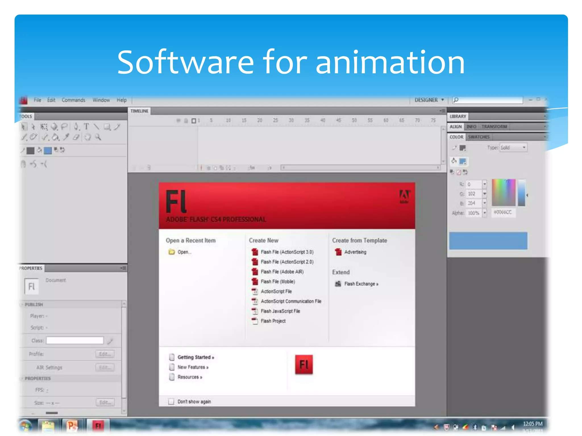Switch to the SWATCHES tab
The image size is (582, 436).
pyautogui.click(x=479, y=137)
